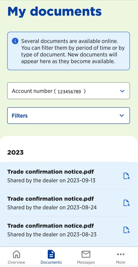Click the 2023 year section heading
The width and height of the screenshot is (138, 267).
coord(15,152)
